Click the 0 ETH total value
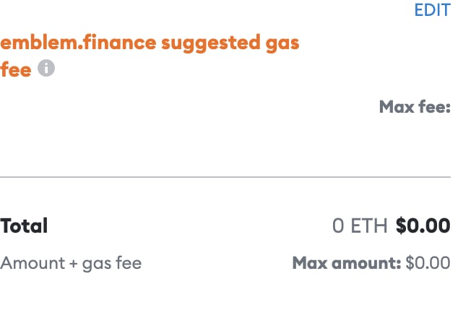The image size is (471, 318). 360,225
